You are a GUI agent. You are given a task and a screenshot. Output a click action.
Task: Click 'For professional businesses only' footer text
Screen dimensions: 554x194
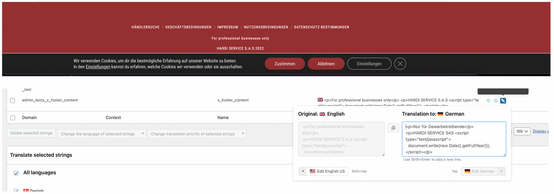240,38
